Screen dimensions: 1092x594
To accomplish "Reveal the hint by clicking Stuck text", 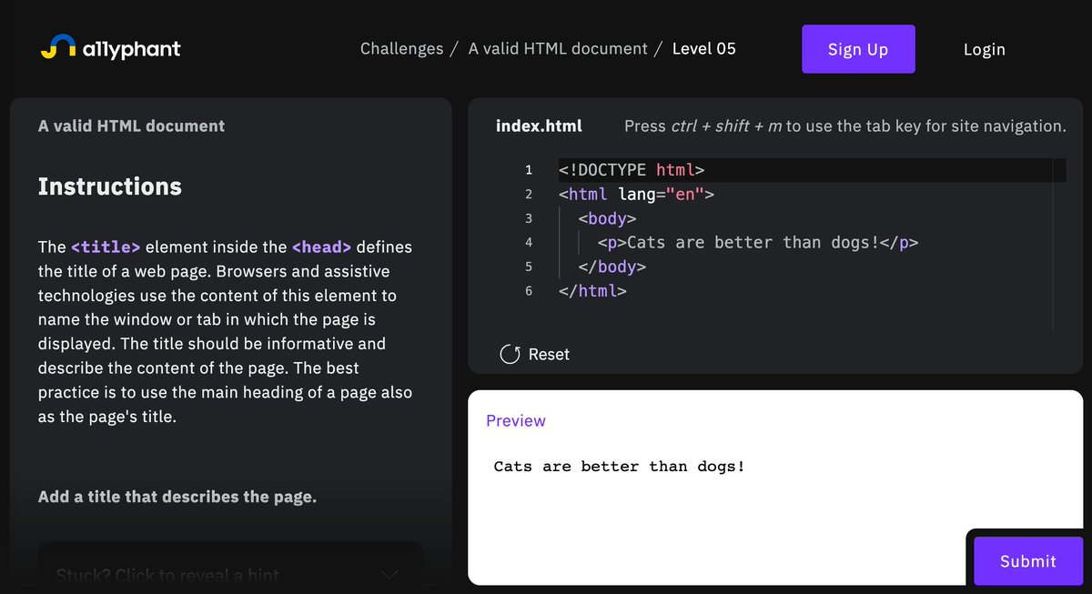I will [167, 575].
